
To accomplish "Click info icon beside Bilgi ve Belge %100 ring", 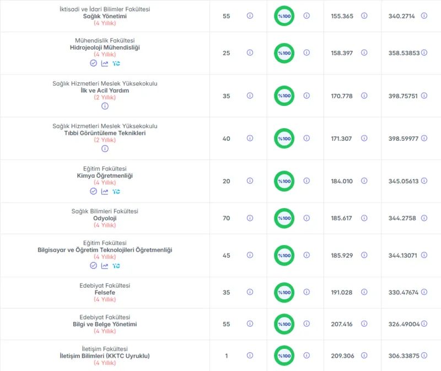I will (x=306, y=324).
